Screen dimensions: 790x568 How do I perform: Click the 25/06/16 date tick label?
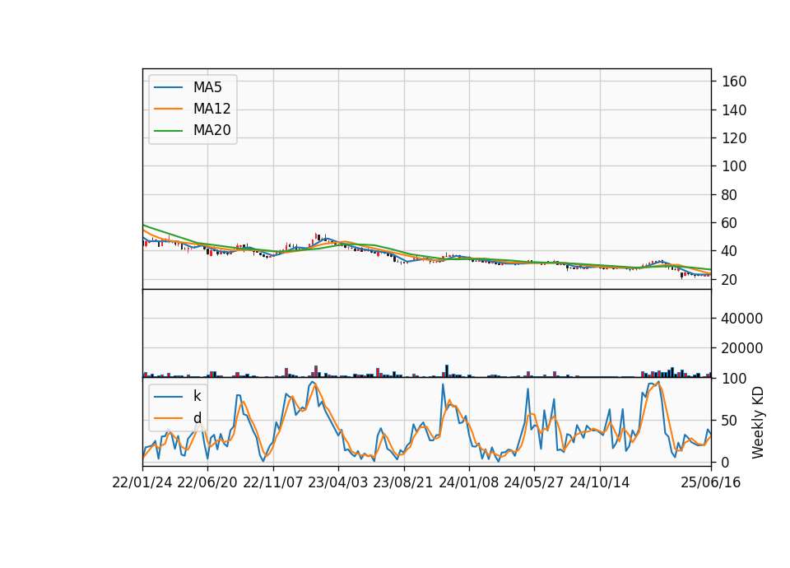[x=711, y=482]
